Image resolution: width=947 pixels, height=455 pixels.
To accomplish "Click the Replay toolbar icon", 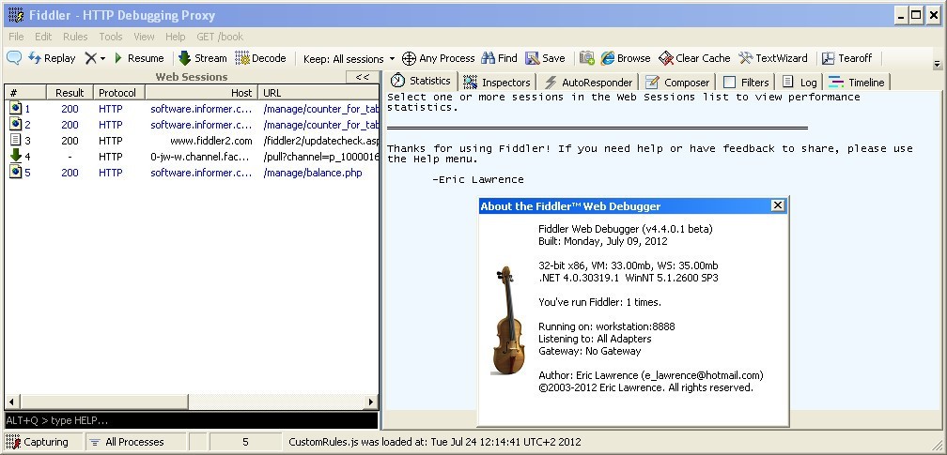I will [x=36, y=58].
